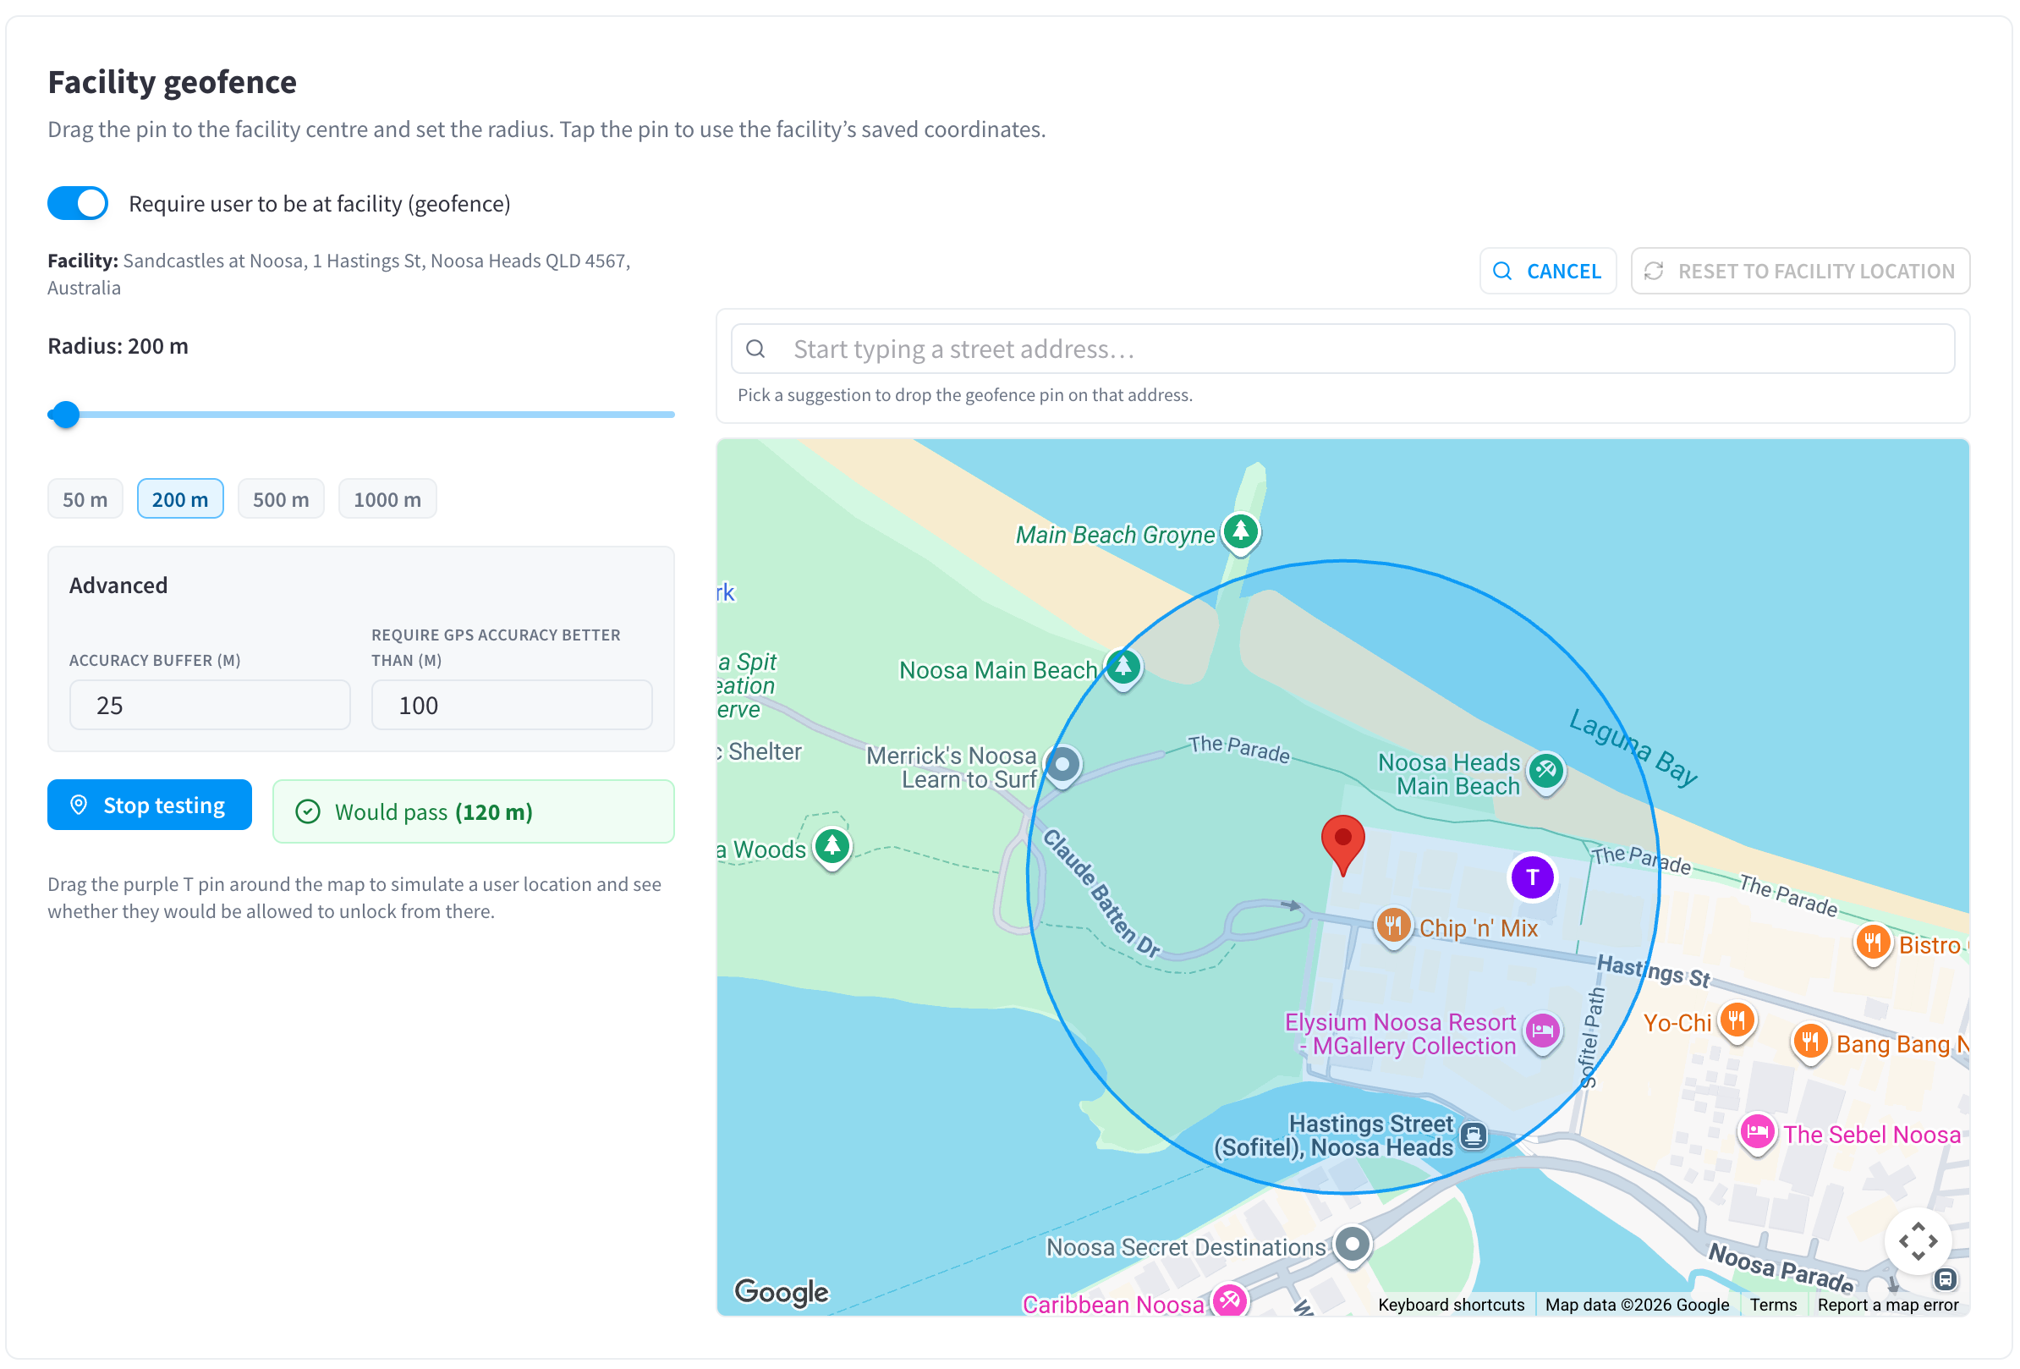Screen dimensions: 2020x1369
Task: Click the facility address text
Action: coord(339,274)
